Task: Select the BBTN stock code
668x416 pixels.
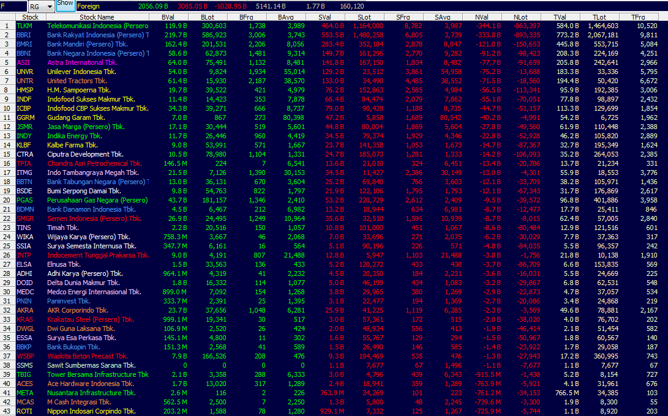Action: point(24,182)
